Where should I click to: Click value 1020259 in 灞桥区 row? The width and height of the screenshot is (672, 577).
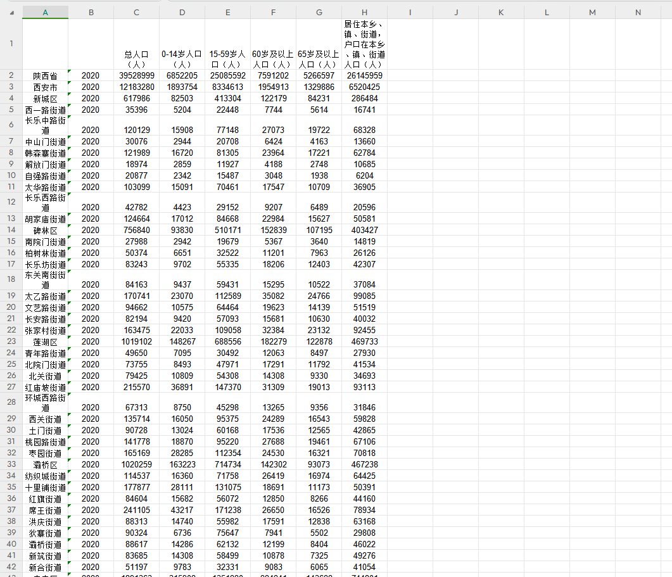click(136, 464)
